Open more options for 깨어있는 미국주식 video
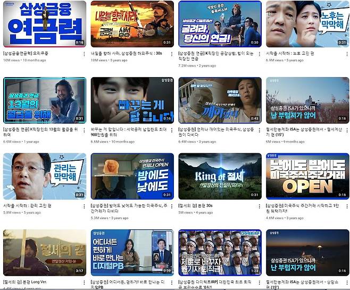This screenshot has width=350, height=290. pos(259,130)
